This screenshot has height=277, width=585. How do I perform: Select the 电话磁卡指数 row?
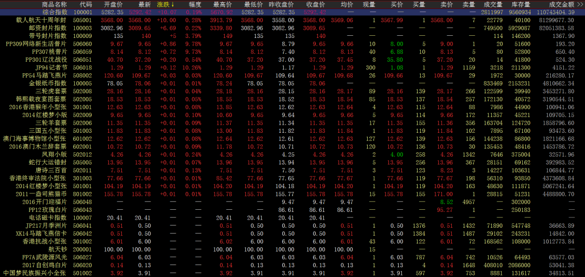coord(292,218)
